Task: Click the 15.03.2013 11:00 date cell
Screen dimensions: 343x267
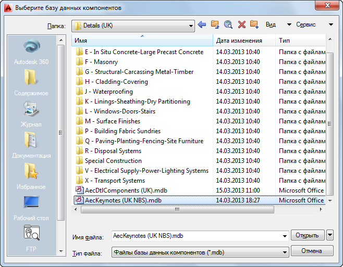Action: pos(238,190)
